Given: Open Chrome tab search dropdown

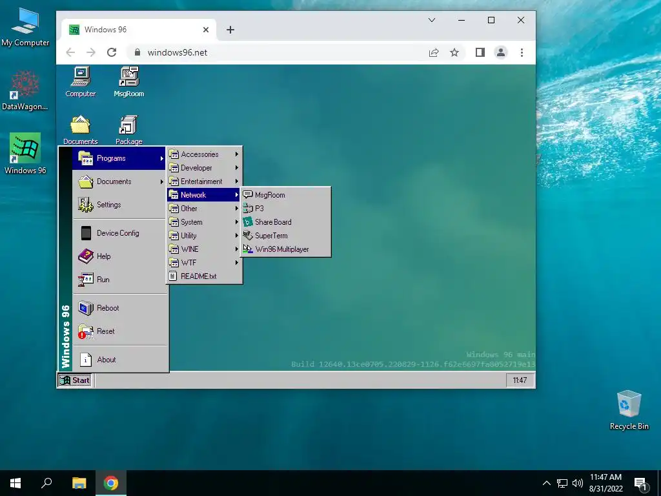Looking at the screenshot, I should click(x=432, y=20).
